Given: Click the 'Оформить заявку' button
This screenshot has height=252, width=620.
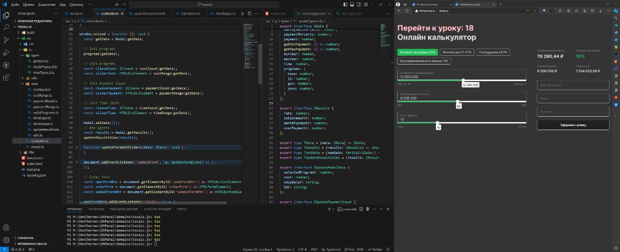Looking at the screenshot, I should [x=572, y=125].
